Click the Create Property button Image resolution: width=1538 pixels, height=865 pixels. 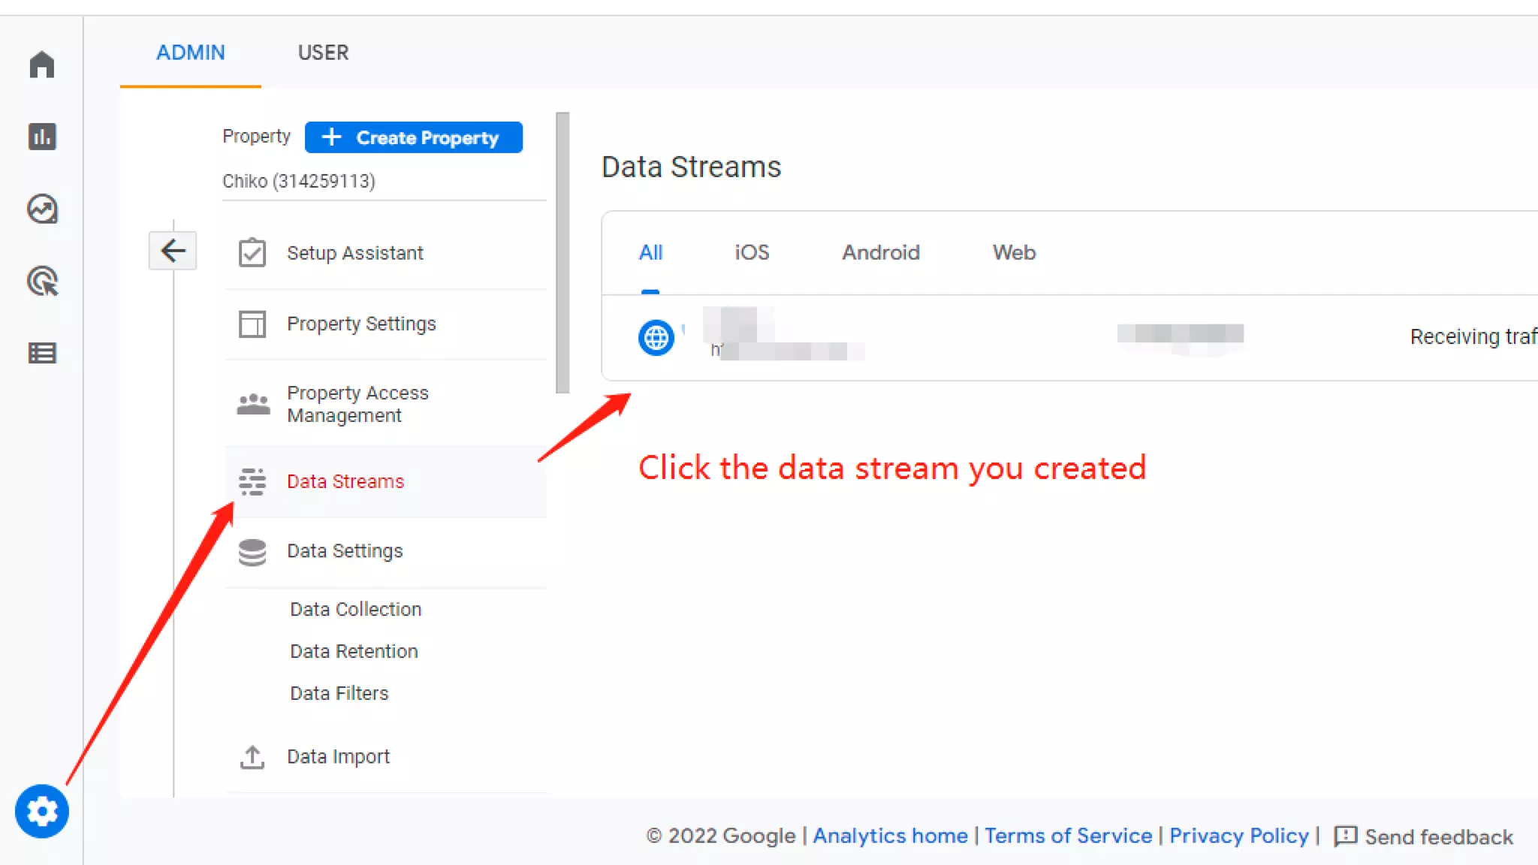pyautogui.click(x=413, y=137)
